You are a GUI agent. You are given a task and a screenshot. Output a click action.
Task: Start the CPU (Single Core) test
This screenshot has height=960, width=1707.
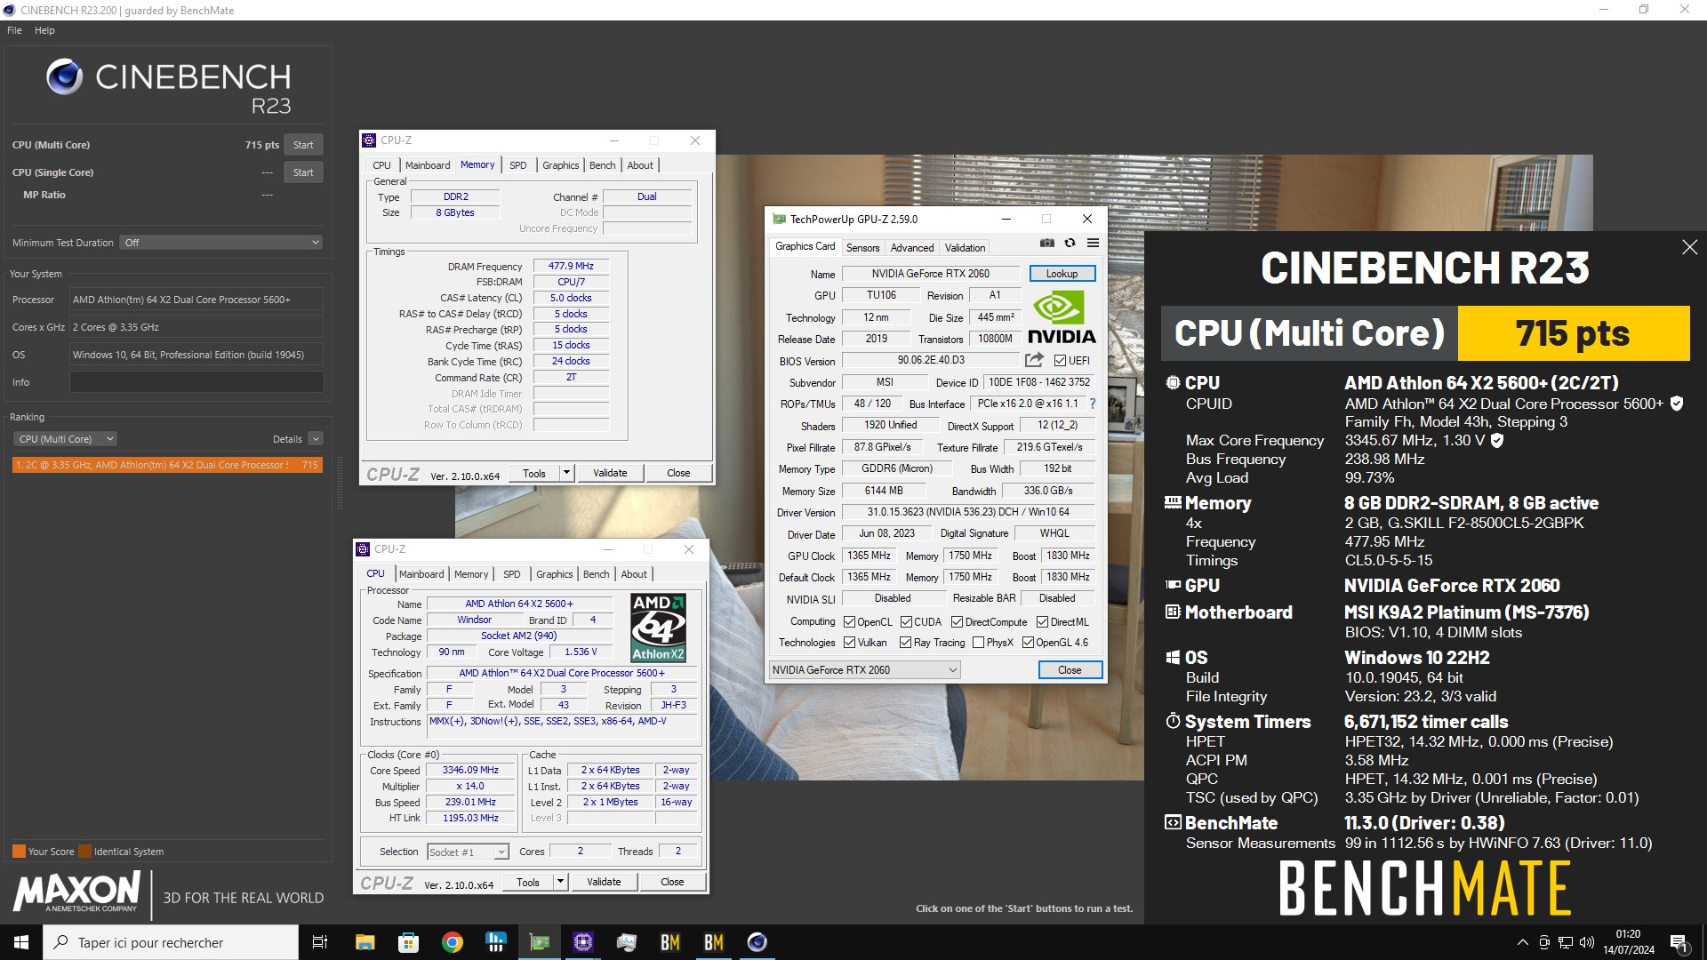click(303, 172)
